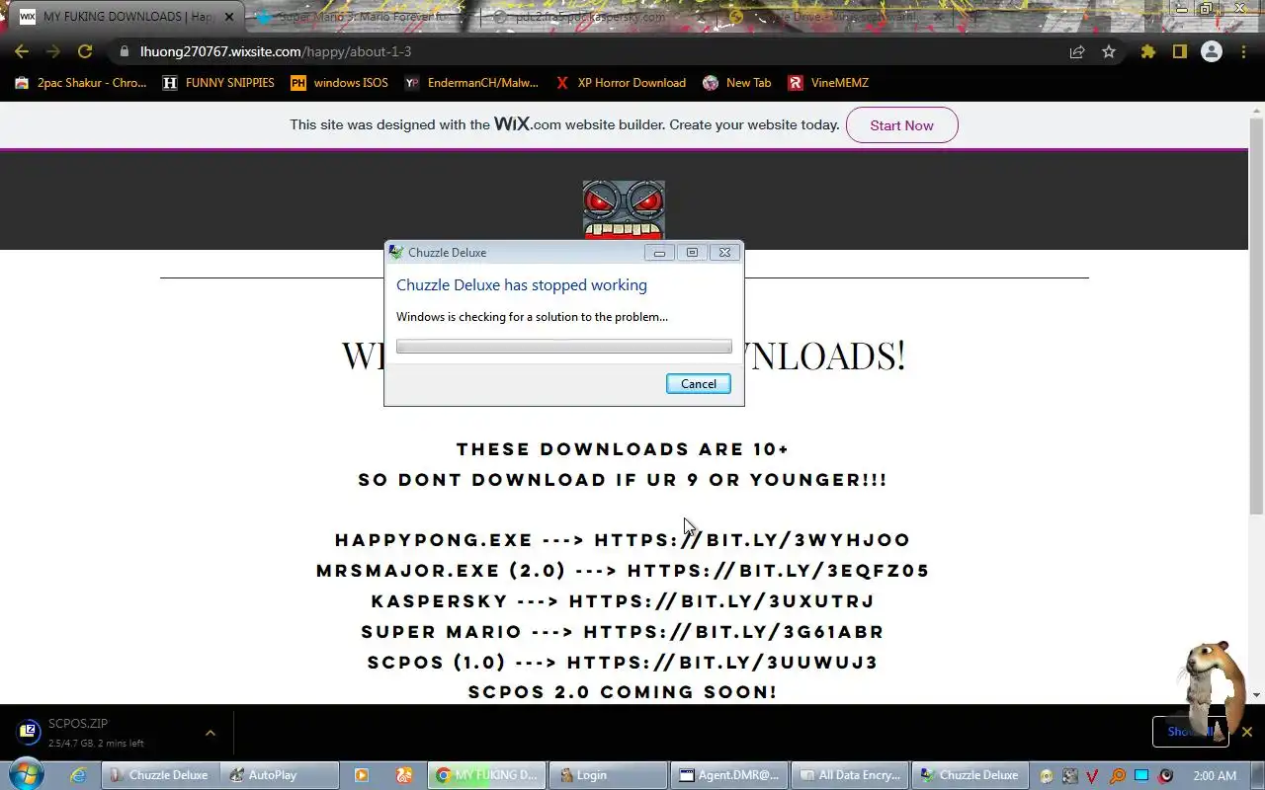Click the red V tray icon
The width and height of the screenshot is (1265, 790).
[x=1093, y=775]
